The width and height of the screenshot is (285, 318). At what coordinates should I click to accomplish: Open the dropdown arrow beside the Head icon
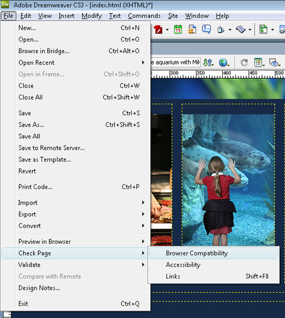coord(230,30)
